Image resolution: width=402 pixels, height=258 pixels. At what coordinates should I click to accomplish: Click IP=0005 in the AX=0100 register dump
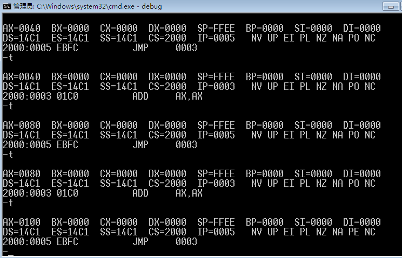click(x=216, y=232)
